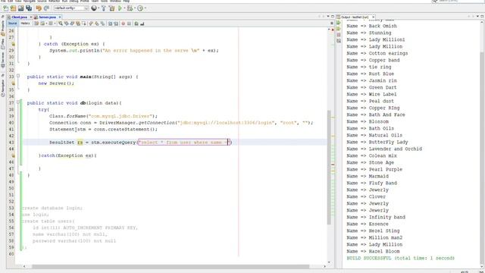This screenshot has width=485, height=273.
Task: Click the Profile Project clock icon
Action: (140, 8)
